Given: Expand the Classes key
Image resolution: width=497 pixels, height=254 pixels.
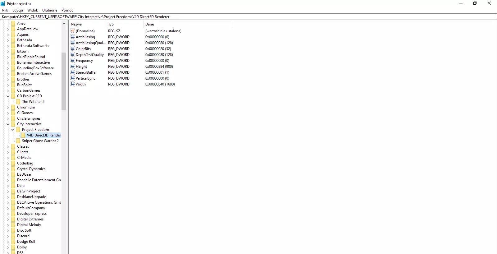Looking at the screenshot, I should click(x=8, y=146).
